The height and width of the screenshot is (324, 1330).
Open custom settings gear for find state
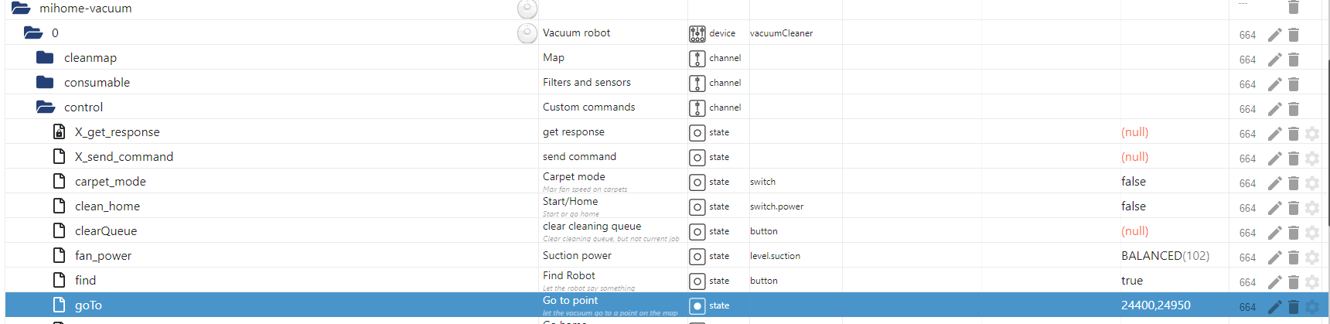click(1312, 282)
